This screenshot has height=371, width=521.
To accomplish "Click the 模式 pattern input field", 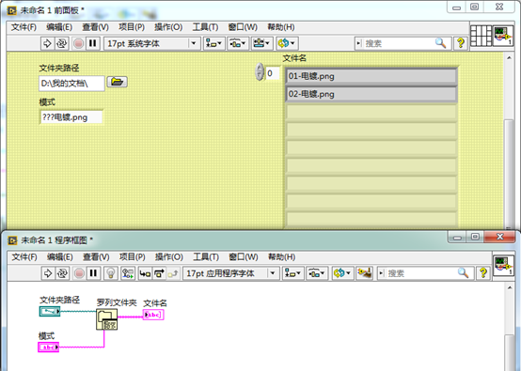I will coord(71,117).
